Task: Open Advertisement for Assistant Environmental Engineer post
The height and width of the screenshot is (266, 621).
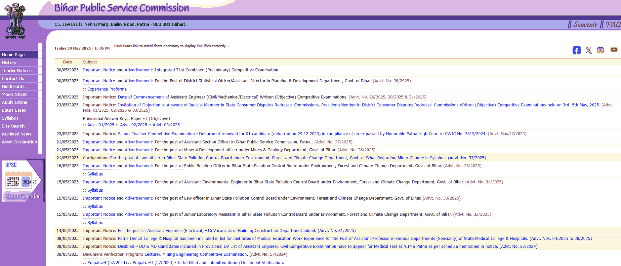Action: [139, 182]
